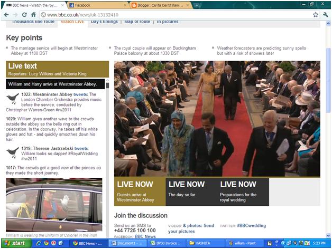This screenshot has height=249, width=332.
Task: Click the Key points heading
Action: pos(24,37)
